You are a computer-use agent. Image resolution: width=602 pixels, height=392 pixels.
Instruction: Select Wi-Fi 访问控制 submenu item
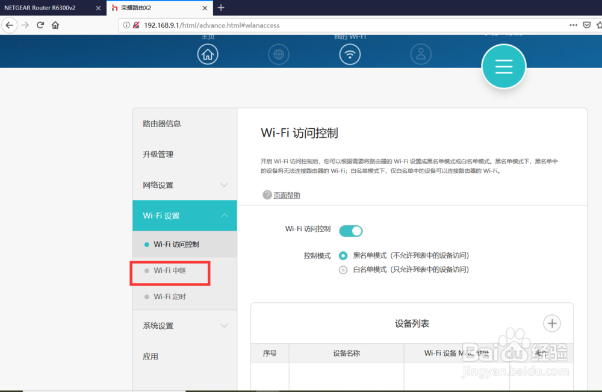(x=185, y=244)
